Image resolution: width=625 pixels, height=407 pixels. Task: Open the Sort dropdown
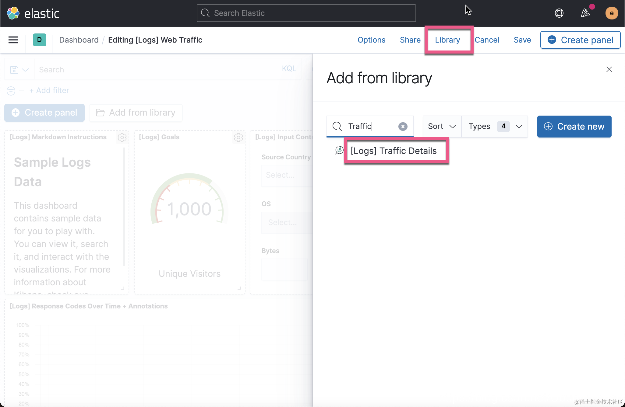(442, 127)
